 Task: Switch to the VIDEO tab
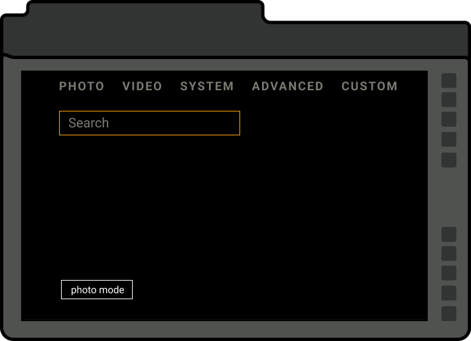(142, 86)
